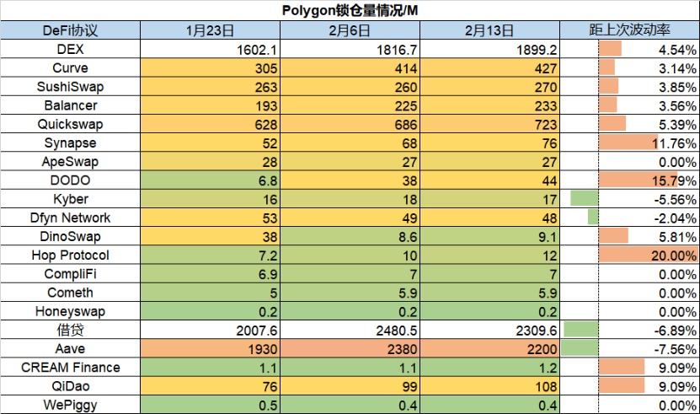Select the 'Balancer' protocol cell

70,105
